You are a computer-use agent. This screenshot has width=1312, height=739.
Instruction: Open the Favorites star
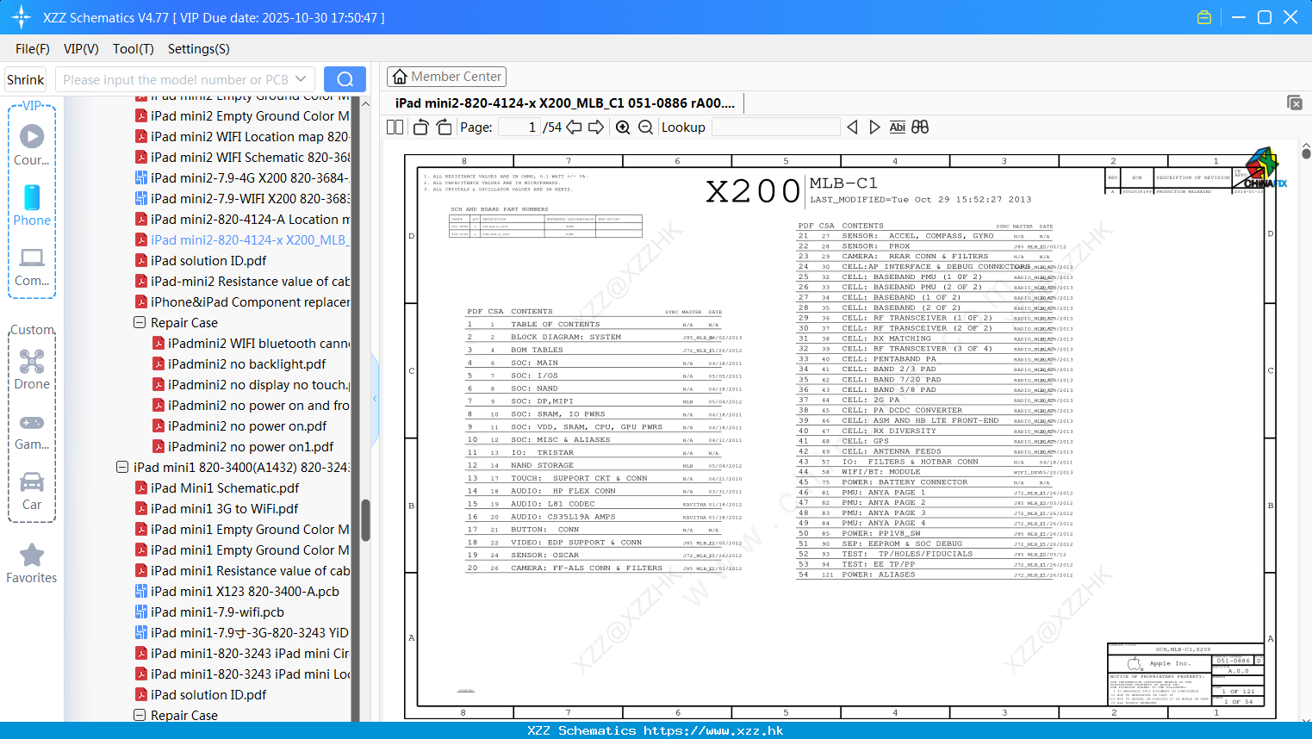32,564
